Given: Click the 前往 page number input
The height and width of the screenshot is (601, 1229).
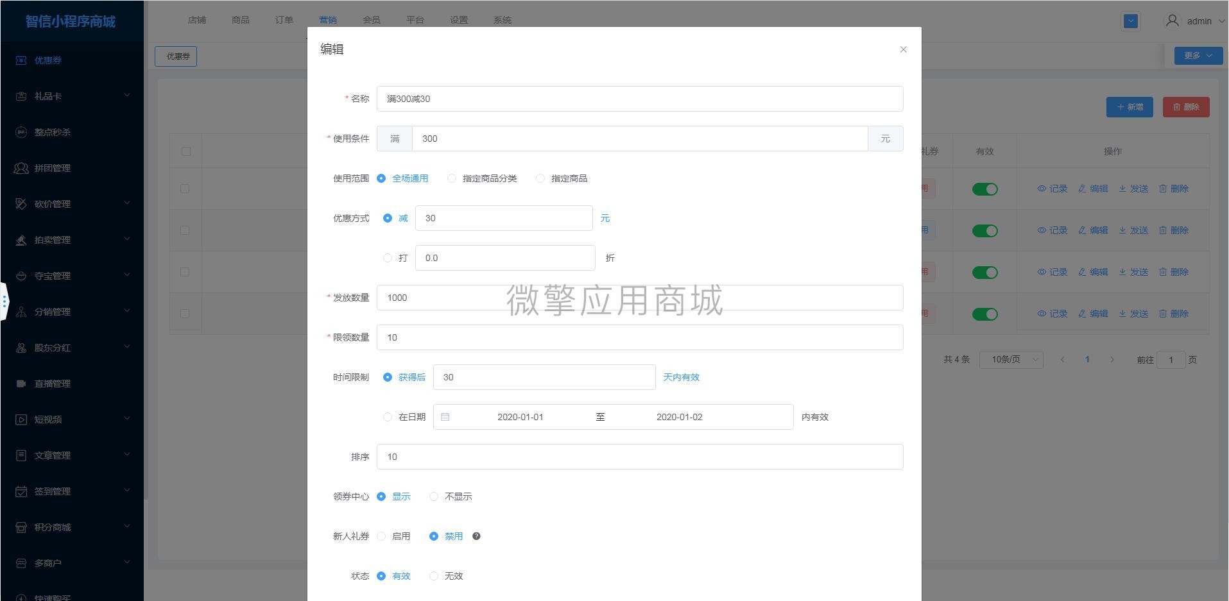Looking at the screenshot, I should coord(1171,360).
